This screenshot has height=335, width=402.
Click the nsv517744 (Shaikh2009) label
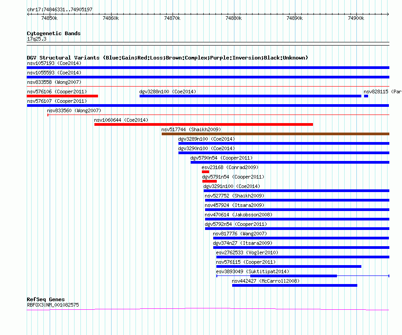click(x=191, y=129)
